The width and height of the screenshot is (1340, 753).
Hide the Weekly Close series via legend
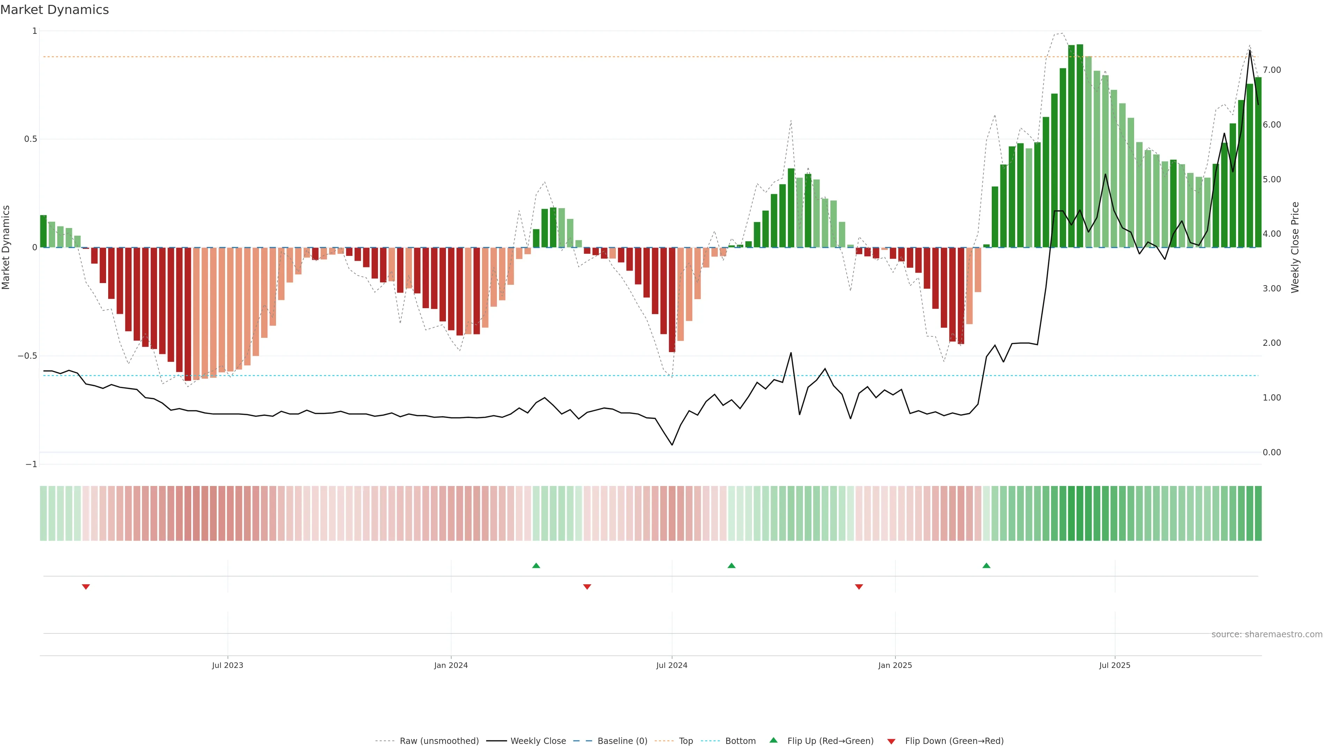pos(538,741)
